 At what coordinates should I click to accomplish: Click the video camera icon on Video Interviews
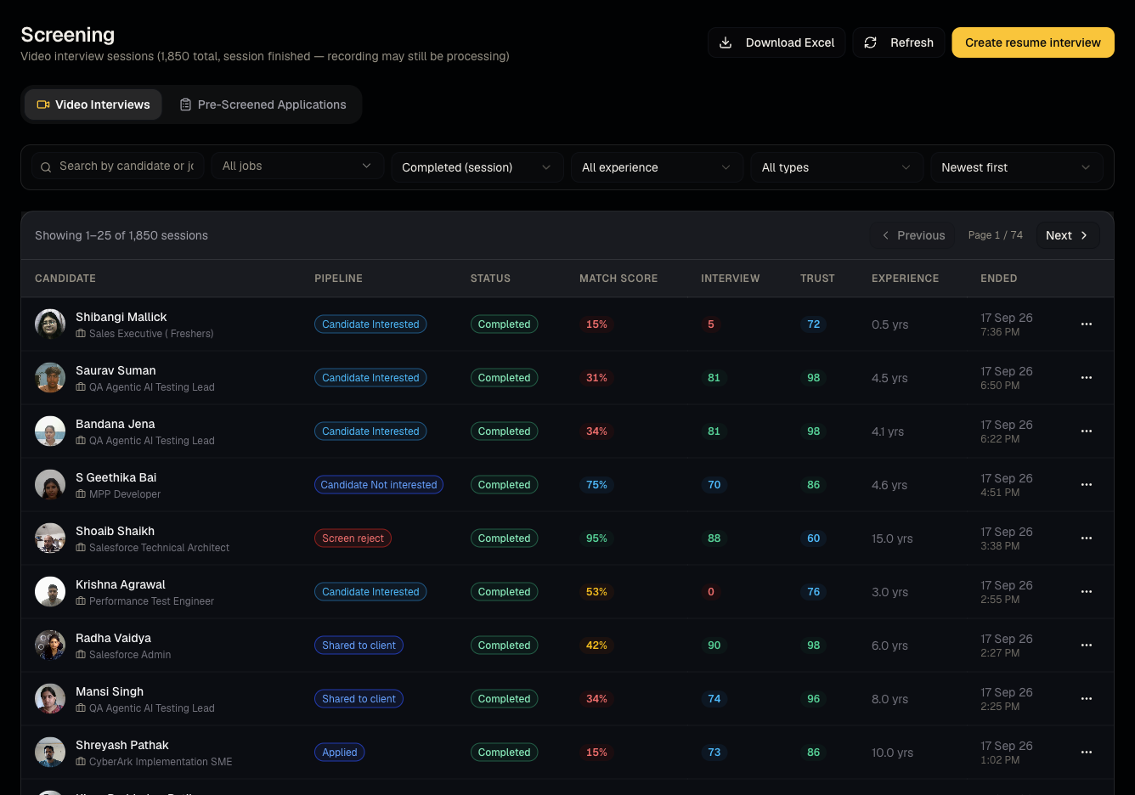pos(43,104)
